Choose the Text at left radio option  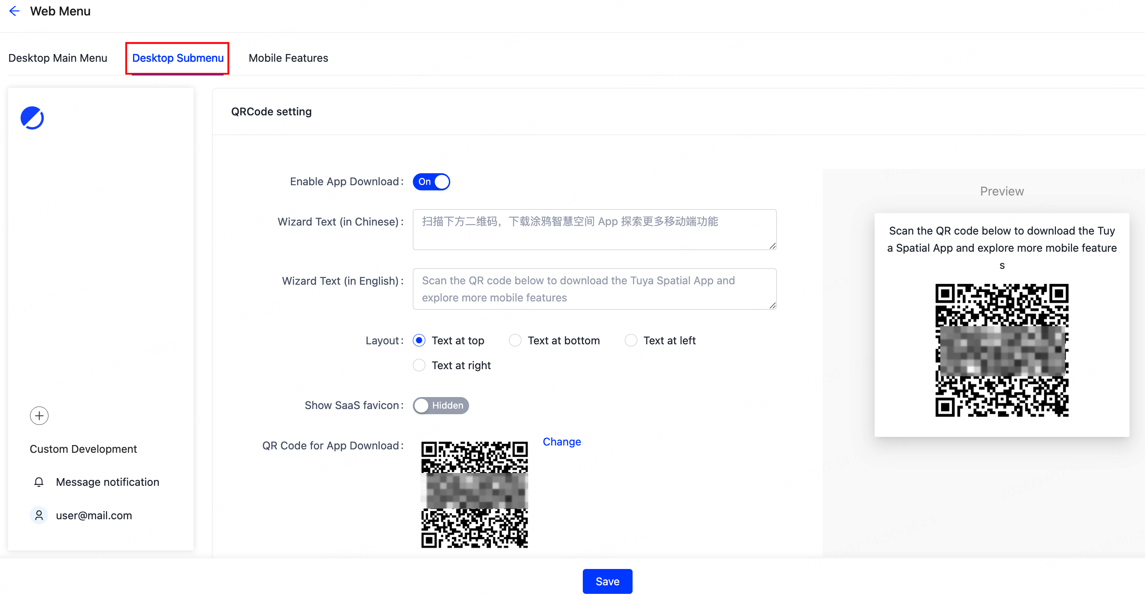[631, 340]
